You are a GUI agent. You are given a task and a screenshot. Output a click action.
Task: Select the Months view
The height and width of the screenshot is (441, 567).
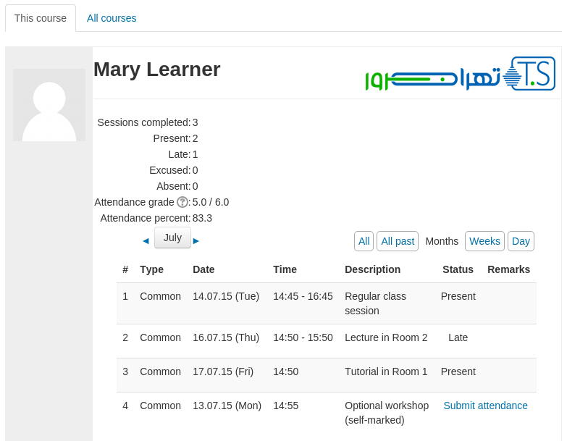442,241
